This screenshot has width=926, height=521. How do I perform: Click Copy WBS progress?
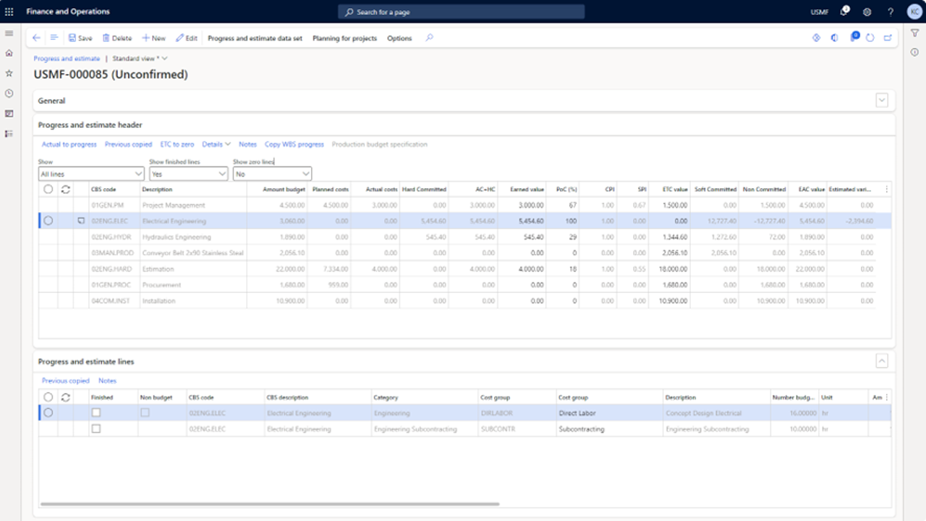pyautogui.click(x=294, y=145)
